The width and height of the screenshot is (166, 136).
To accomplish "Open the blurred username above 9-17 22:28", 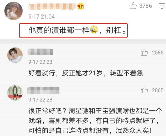I will pos(43,90).
